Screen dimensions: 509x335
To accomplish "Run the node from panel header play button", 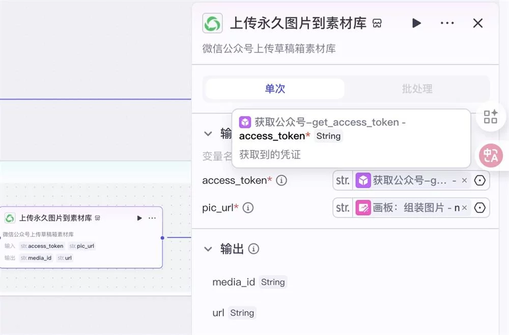I will coord(416,23).
